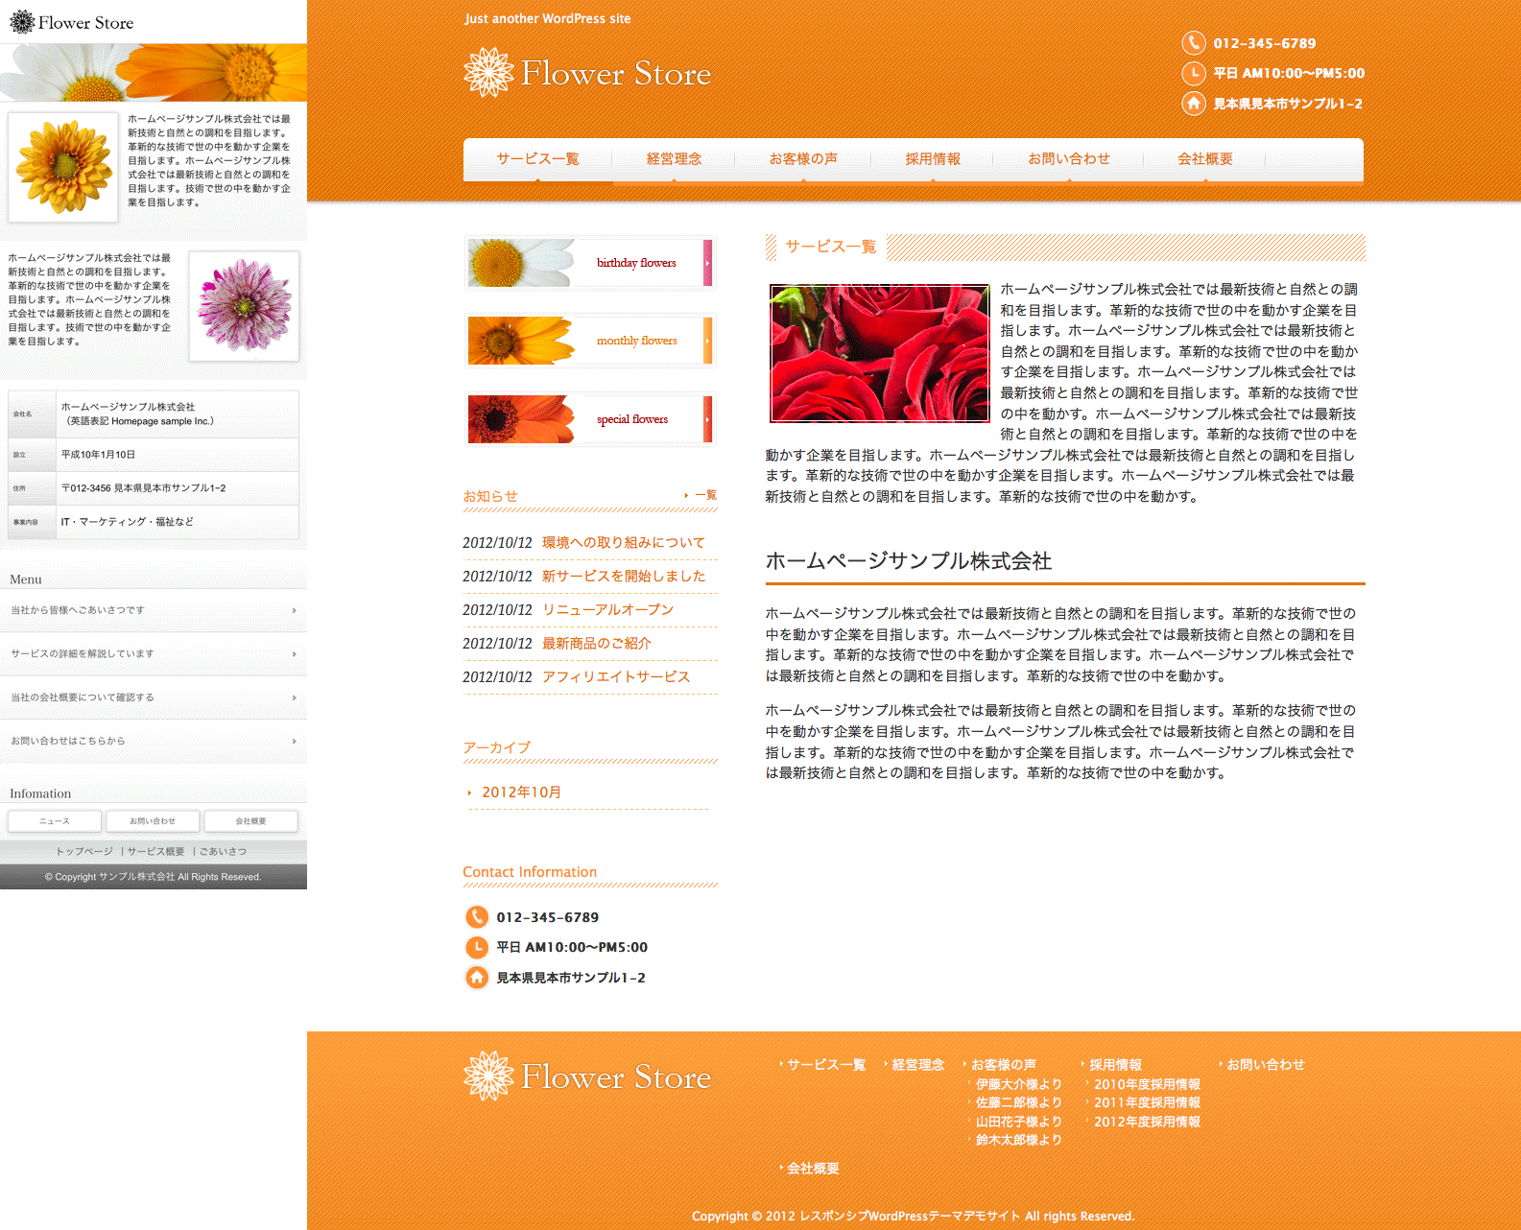This screenshot has height=1230, width=1521.
Task: Click the clock icon beside header business hours
Action: (1193, 73)
